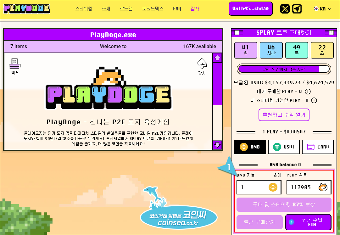Click the 'Welcome to' text
Viewport: 340px width, 235px height.
(x=113, y=46)
